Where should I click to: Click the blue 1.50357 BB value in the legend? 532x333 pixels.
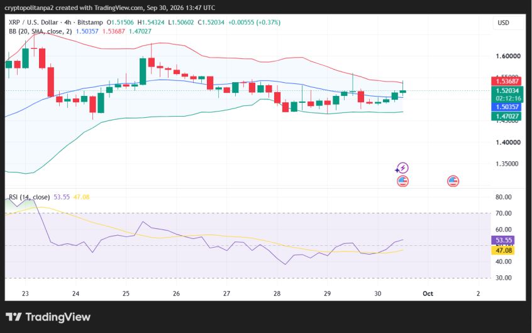[x=87, y=31]
